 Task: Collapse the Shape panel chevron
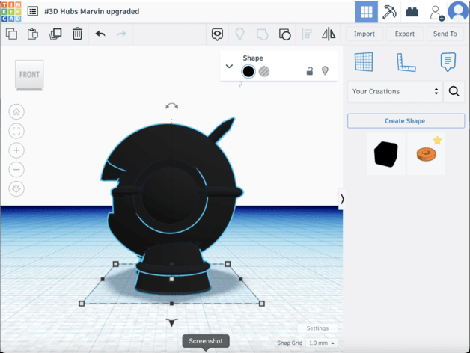pos(229,67)
